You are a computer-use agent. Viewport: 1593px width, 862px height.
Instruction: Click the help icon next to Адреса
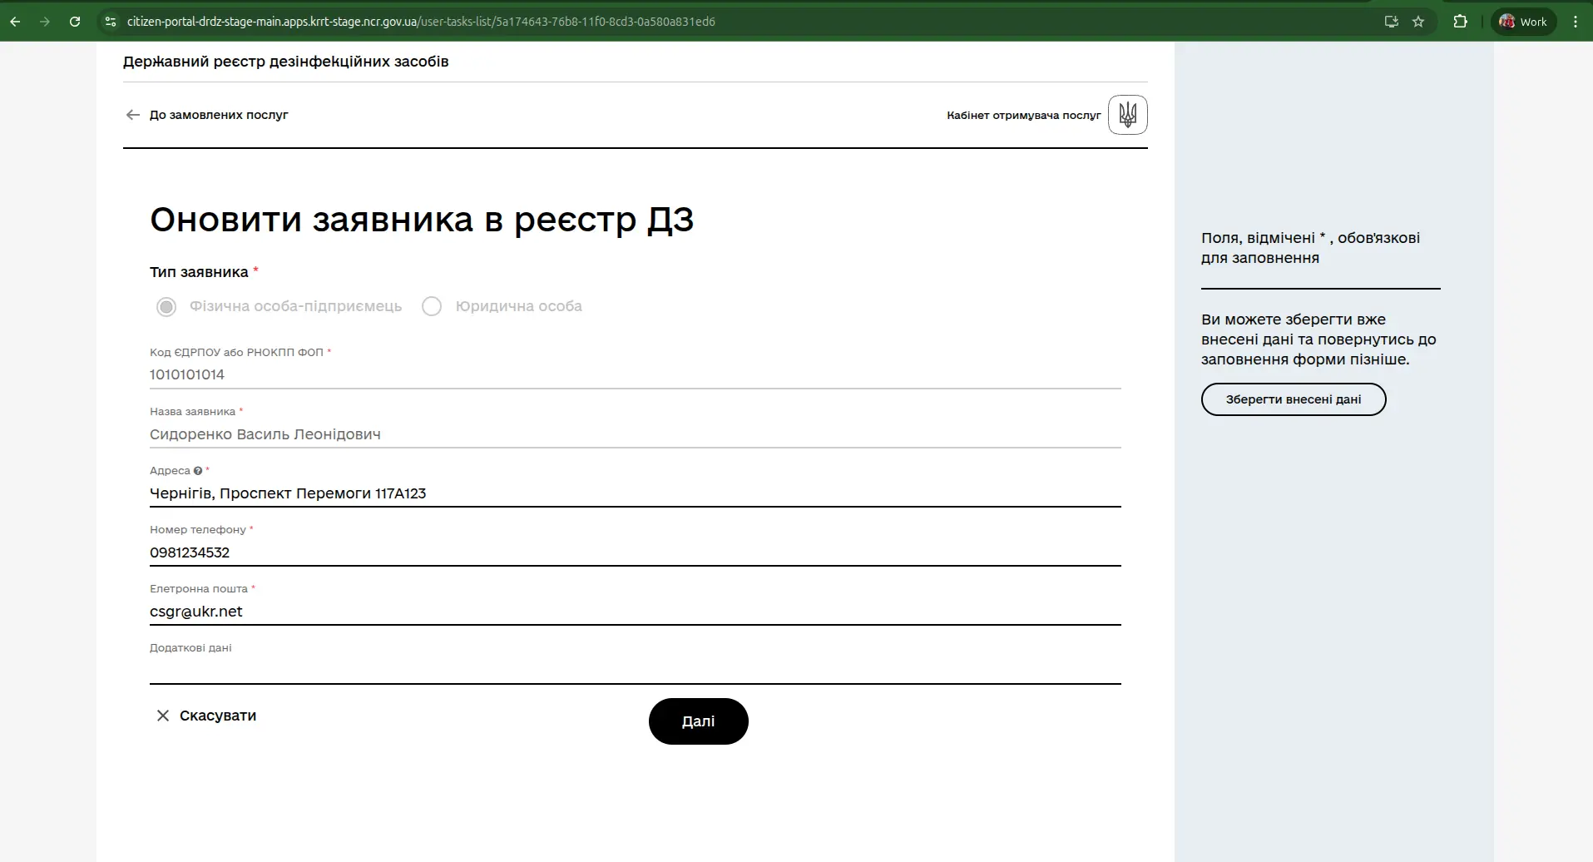click(x=198, y=470)
